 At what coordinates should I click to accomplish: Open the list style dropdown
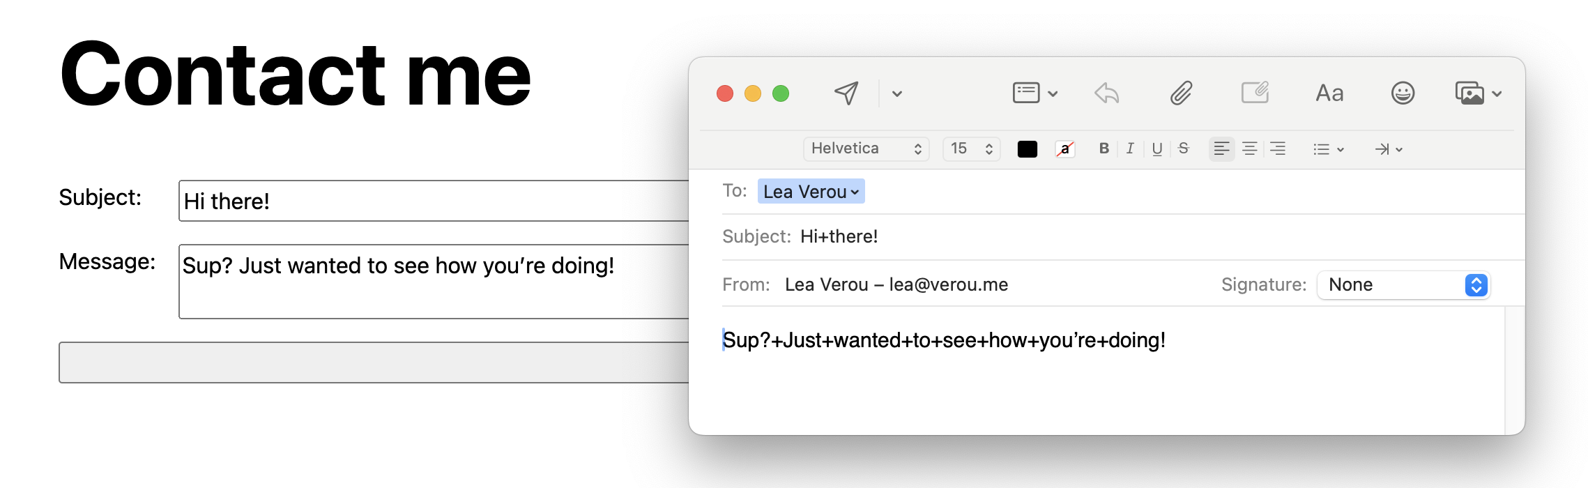point(1328,149)
